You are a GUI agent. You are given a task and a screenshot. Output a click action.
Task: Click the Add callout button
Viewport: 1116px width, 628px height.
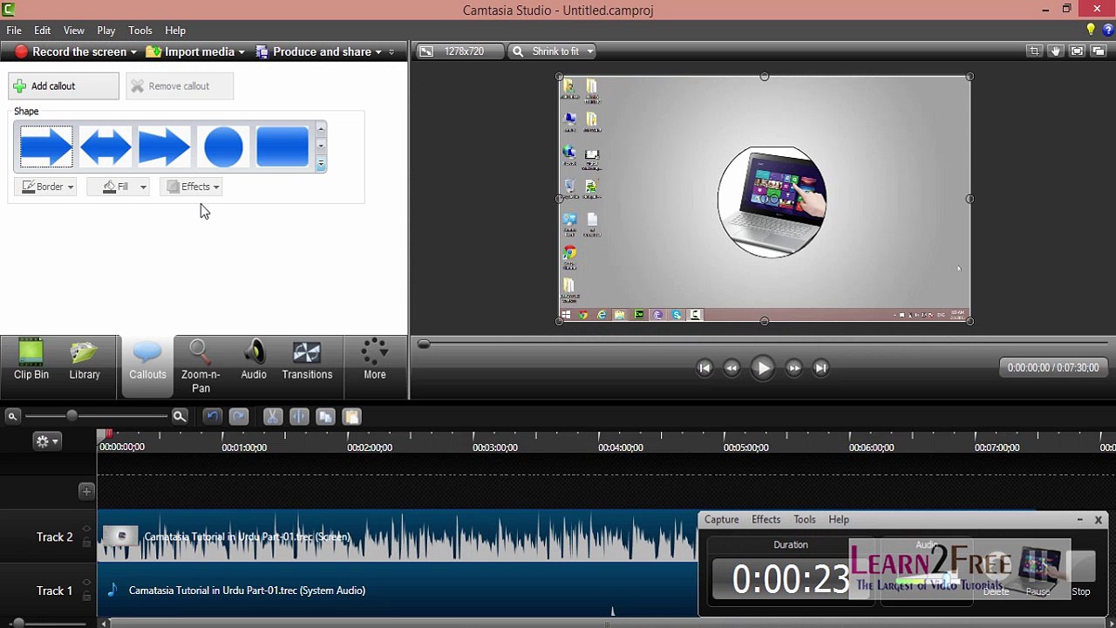click(x=64, y=86)
